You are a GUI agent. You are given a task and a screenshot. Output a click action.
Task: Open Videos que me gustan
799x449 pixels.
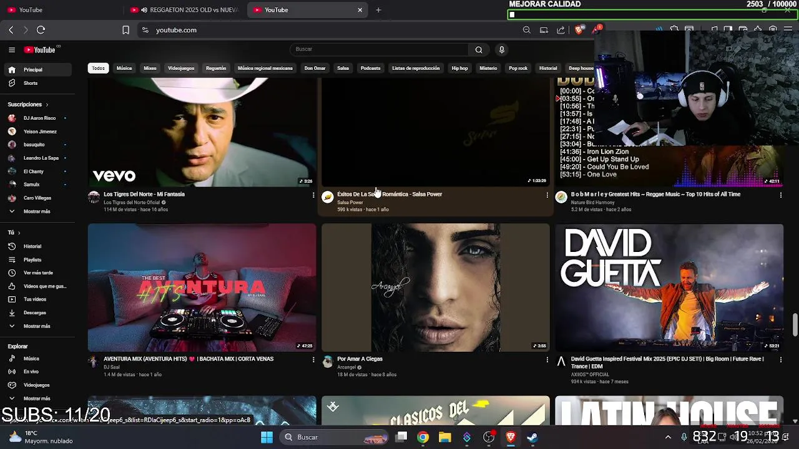37,286
